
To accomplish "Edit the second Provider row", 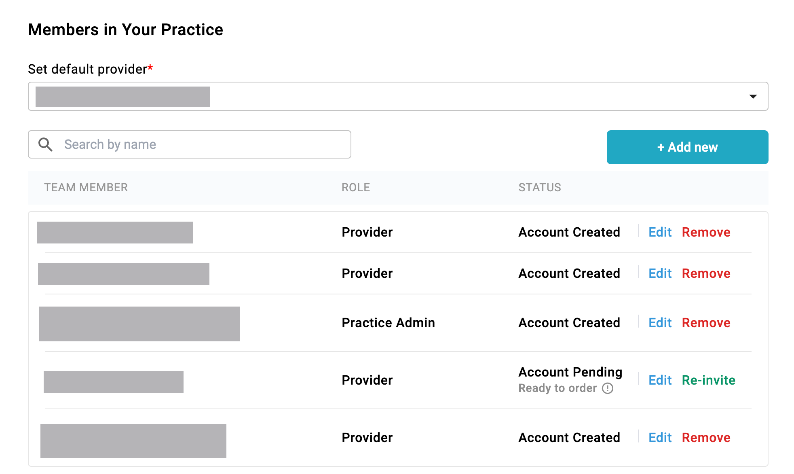I will click(x=660, y=273).
